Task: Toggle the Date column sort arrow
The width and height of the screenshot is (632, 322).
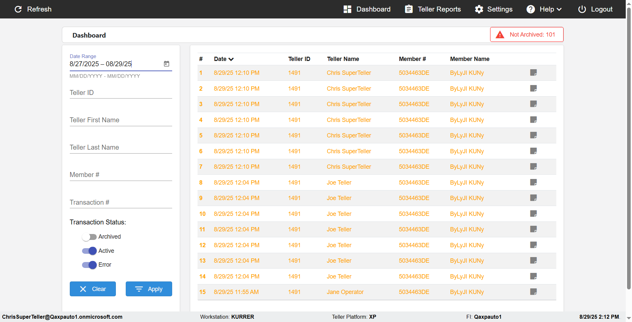Action: click(231, 59)
